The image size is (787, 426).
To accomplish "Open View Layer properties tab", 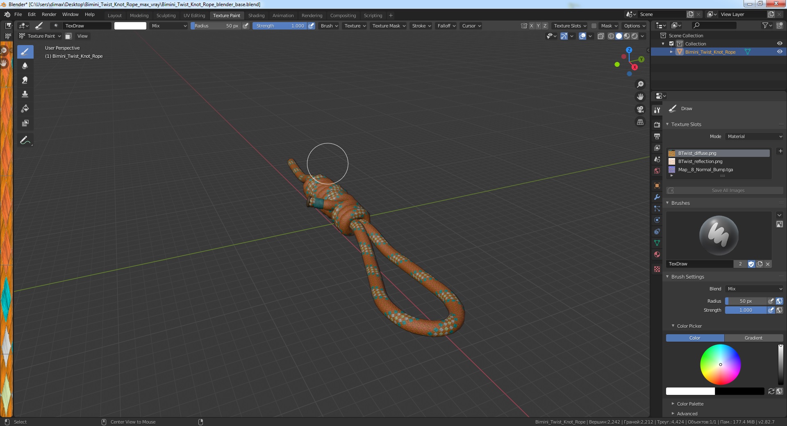I will pos(657,147).
